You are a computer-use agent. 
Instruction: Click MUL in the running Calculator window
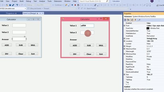click(101, 45)
